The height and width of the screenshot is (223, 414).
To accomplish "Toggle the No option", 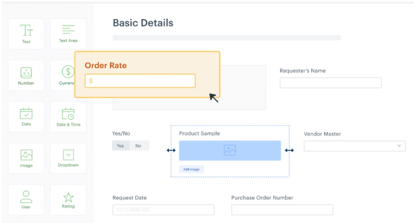I will tap(139, 146).
